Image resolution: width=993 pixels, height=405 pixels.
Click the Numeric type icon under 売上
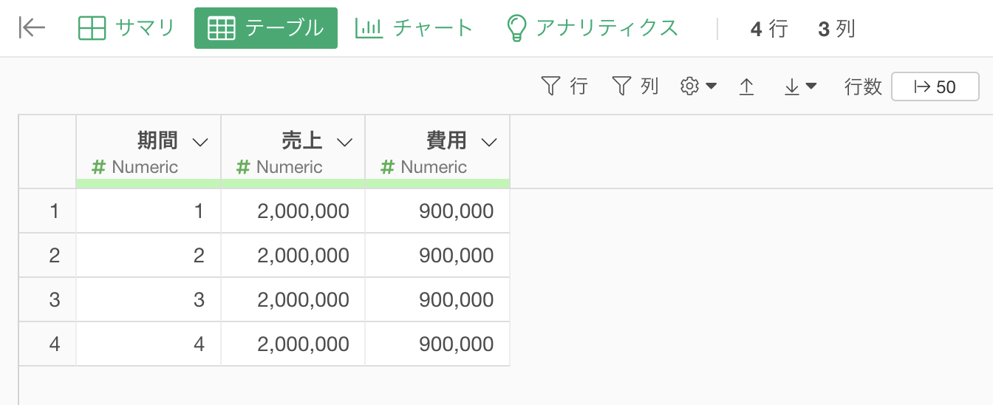pos(243,167)
